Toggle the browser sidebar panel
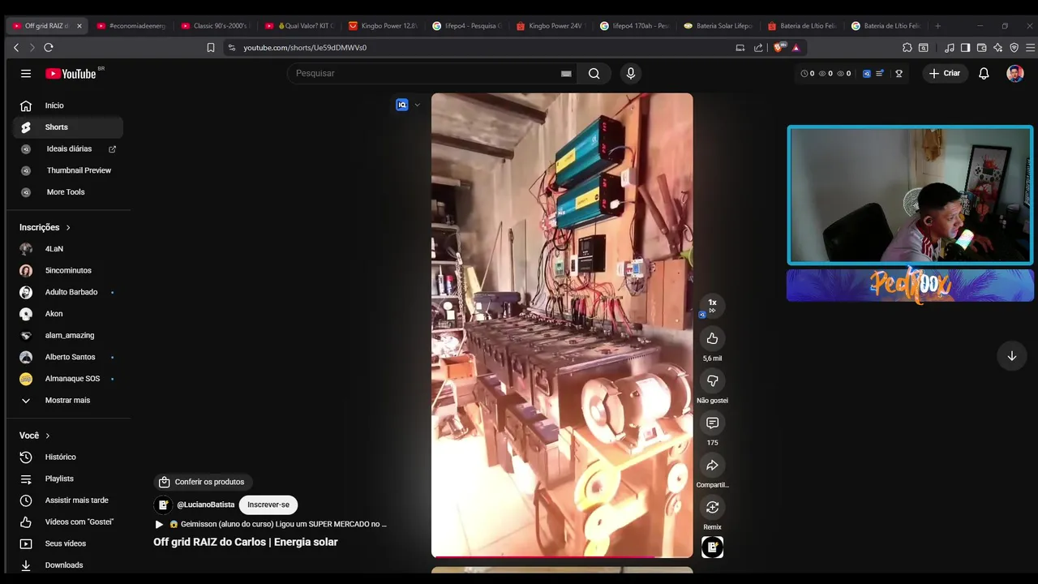The width and height of the screenshot is (1038, 584). (965, 48)
